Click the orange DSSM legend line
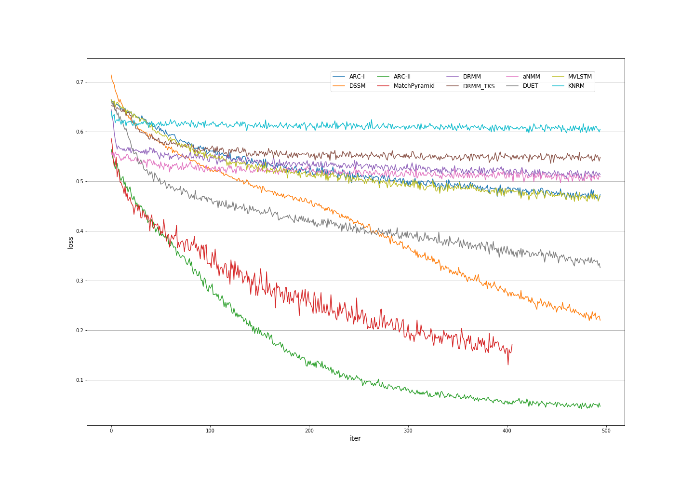Viewport: 694px width, 486px height. [339, 86]
